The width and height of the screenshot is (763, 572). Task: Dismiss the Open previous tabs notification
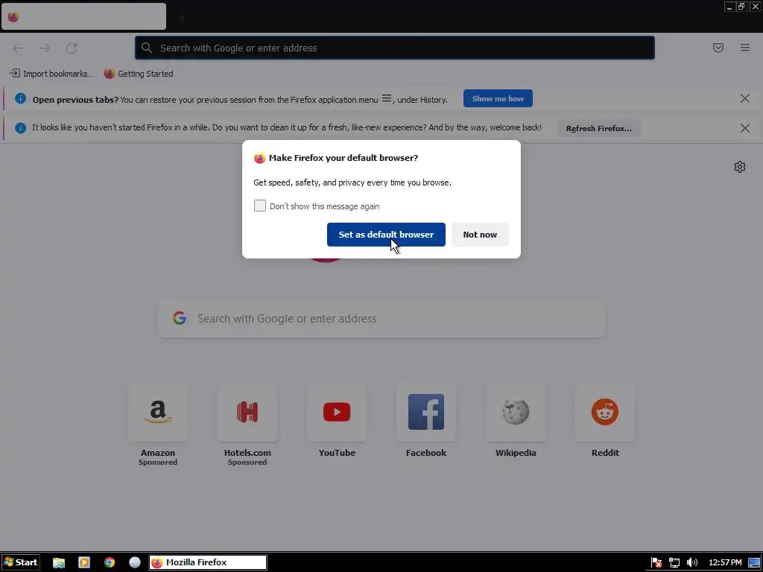[744, 99]
